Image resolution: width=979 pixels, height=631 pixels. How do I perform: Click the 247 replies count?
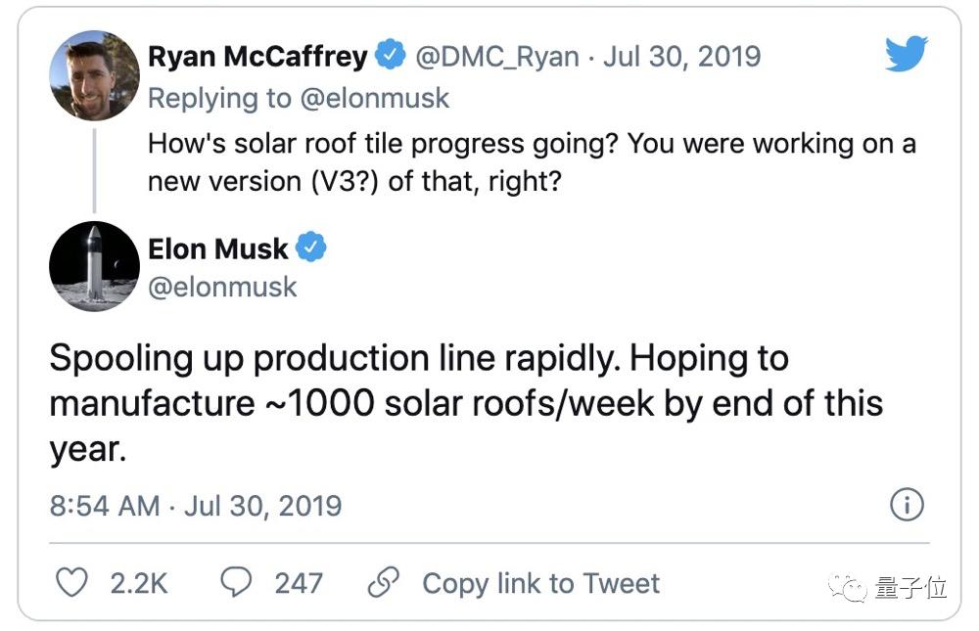tap(299, 584)
